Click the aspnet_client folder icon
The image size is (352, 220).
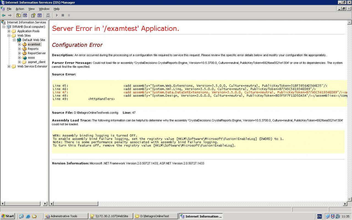24,62
